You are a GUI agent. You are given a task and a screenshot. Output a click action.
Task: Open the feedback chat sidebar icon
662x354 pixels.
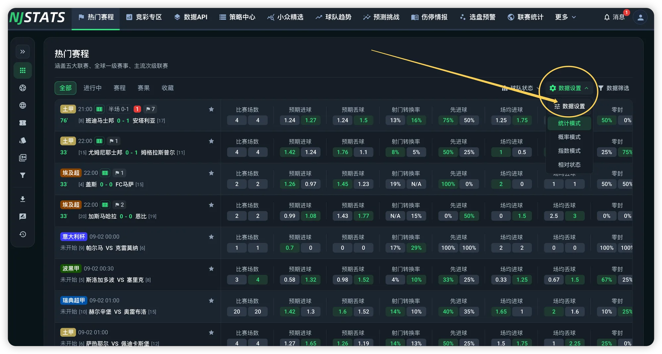23,217
